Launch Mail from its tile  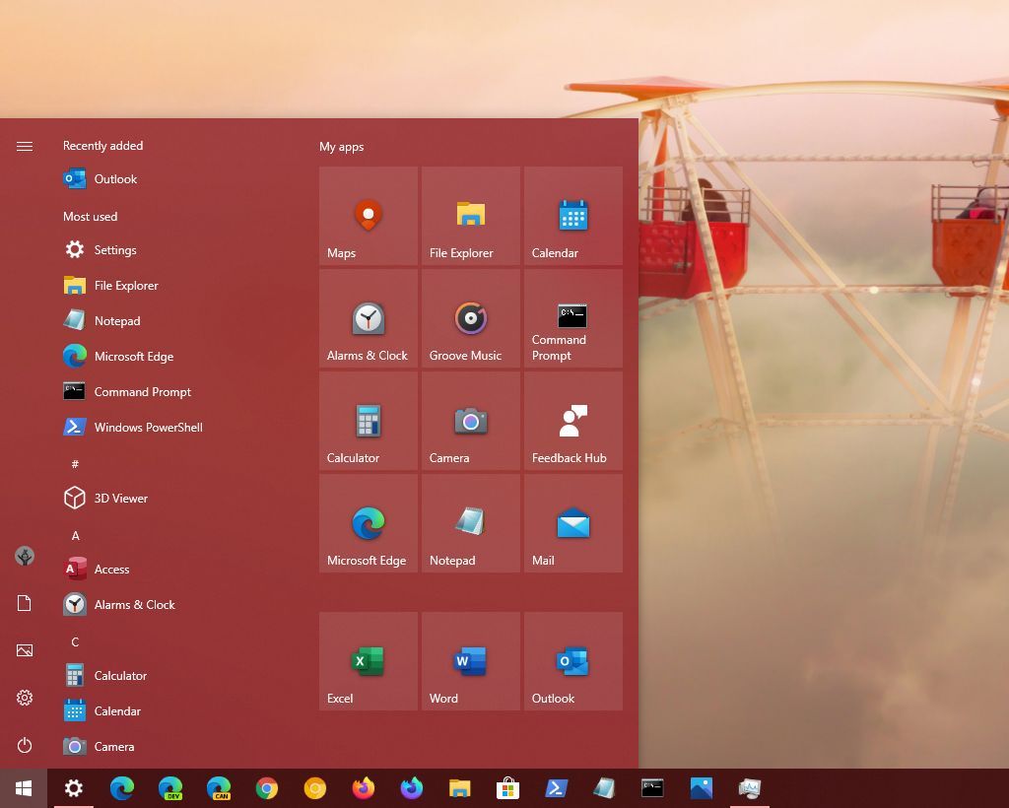pos(572,522)
